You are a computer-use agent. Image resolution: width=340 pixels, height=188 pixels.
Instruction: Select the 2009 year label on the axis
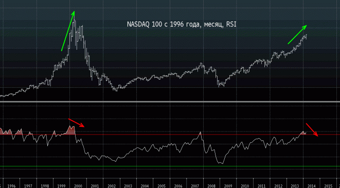[228, 186]
